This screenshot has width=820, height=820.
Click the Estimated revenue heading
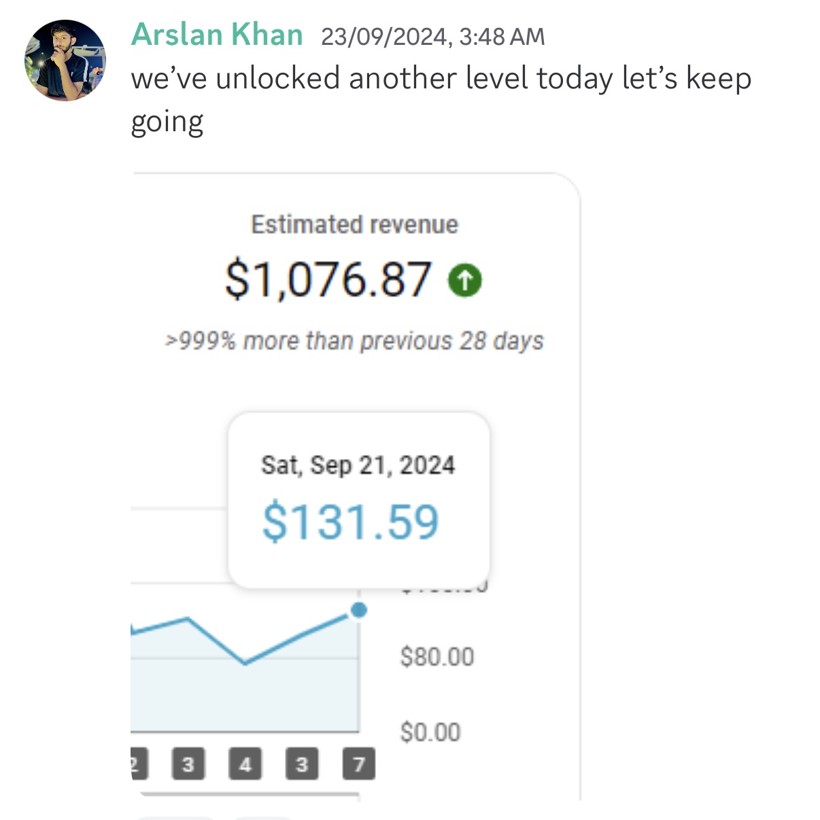pyautogui.click(x=355, y=224)
